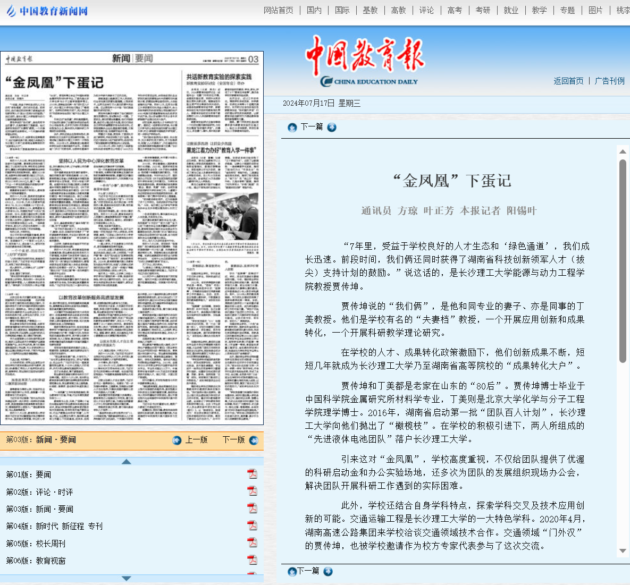This screenshot has width=630, height=585.
Task: Go to previous edition with 上一版
Action: click(197, 440)
